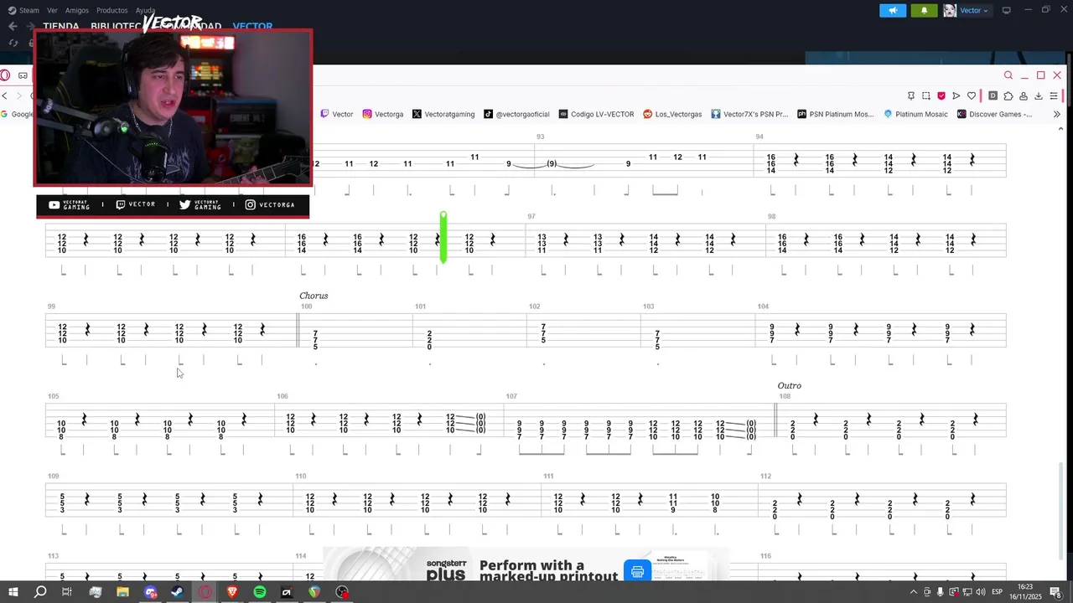Click the Songsterr Plus printout banner
Screen dimensions: 1073x603
526,565
